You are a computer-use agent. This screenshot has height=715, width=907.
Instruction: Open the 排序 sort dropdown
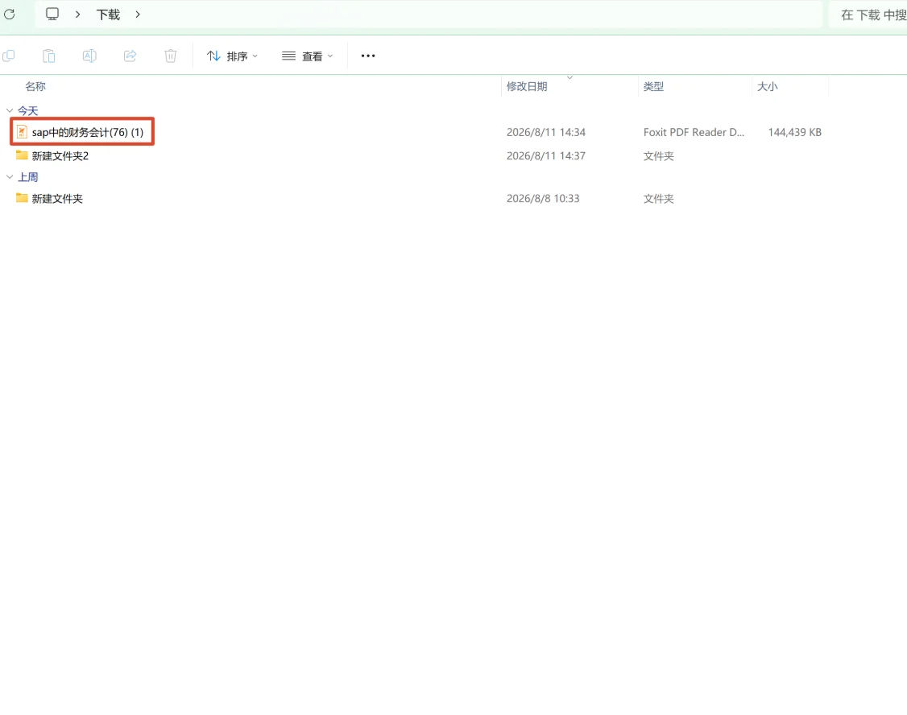click(x=233, y=56)
